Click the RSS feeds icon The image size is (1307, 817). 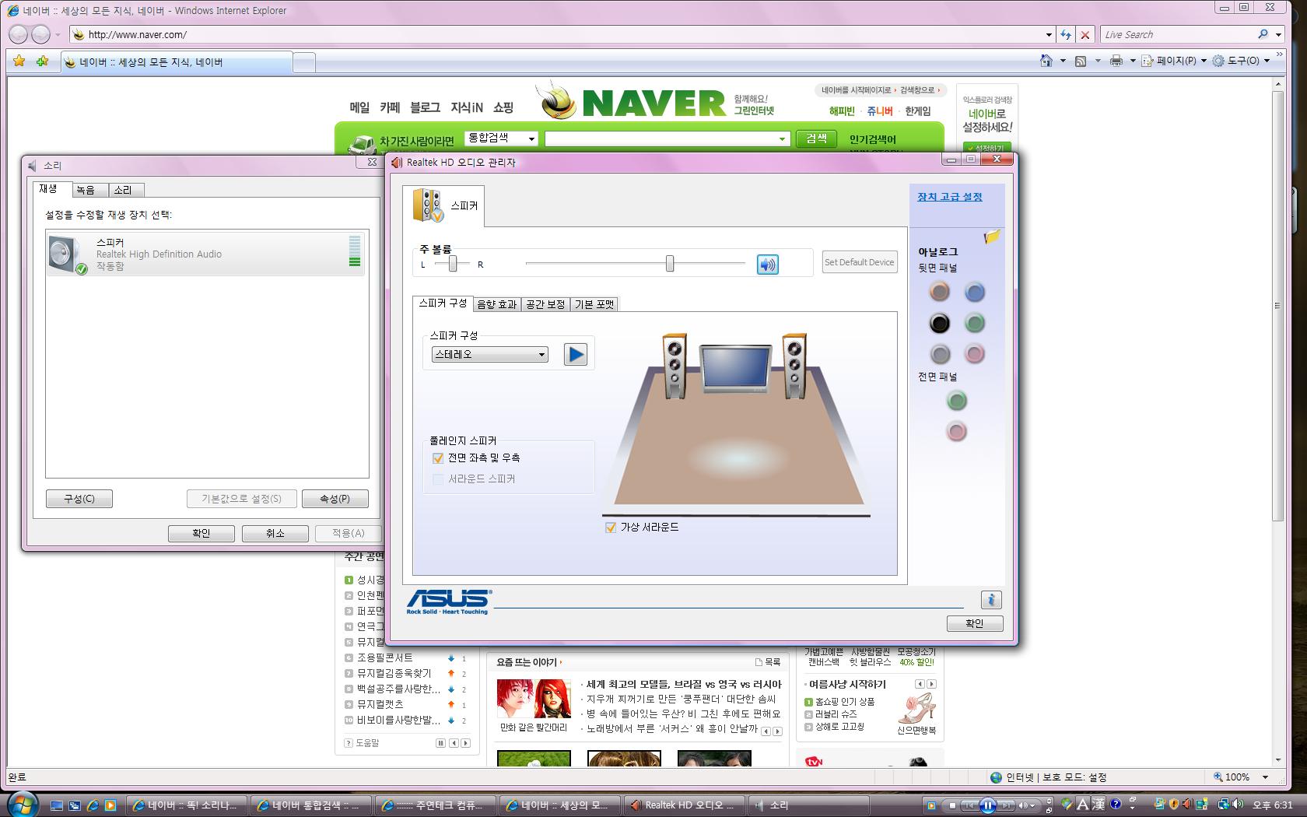click(1081, 61)
